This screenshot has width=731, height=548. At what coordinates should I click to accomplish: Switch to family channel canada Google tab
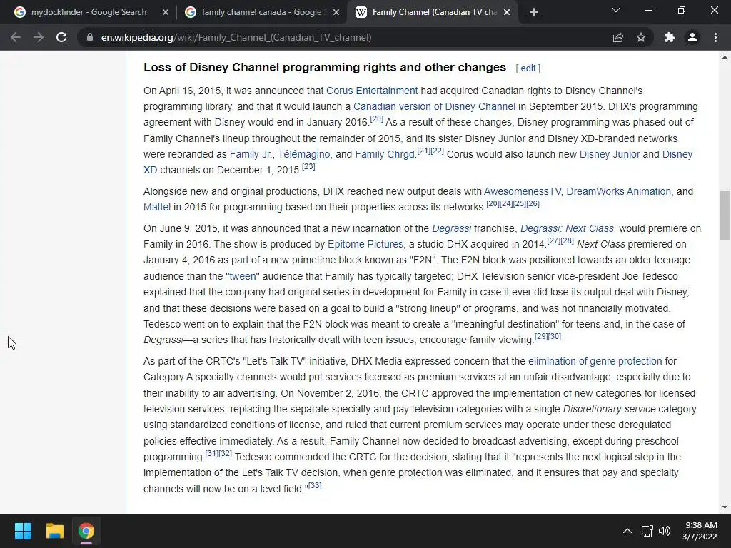pos(261,12)
